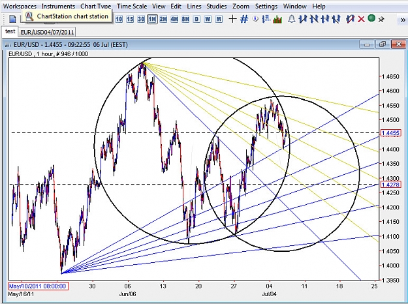Click the small clock data icon
Image resolution: width=408 pixels, height=304 pixels.
tap(255, 19)
